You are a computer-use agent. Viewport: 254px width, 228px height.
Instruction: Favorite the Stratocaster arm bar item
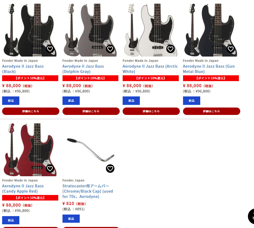[110, 169]
